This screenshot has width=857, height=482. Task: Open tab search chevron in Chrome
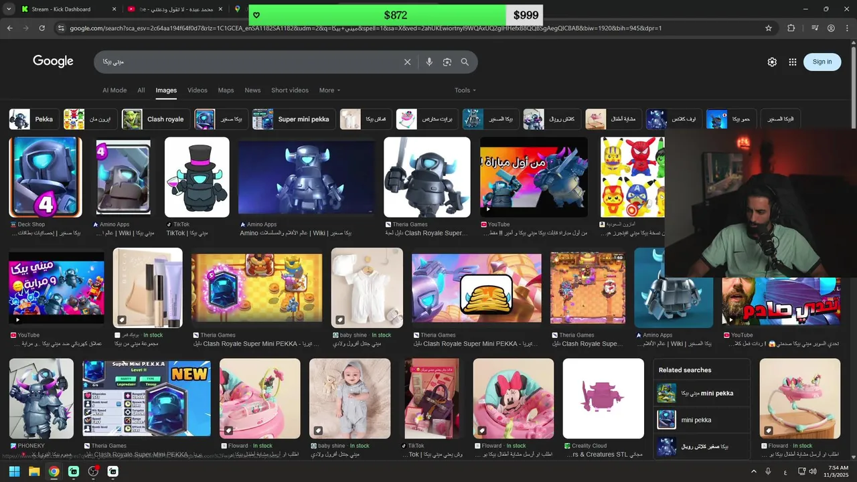pyautogui.click(x=9, y=9)
